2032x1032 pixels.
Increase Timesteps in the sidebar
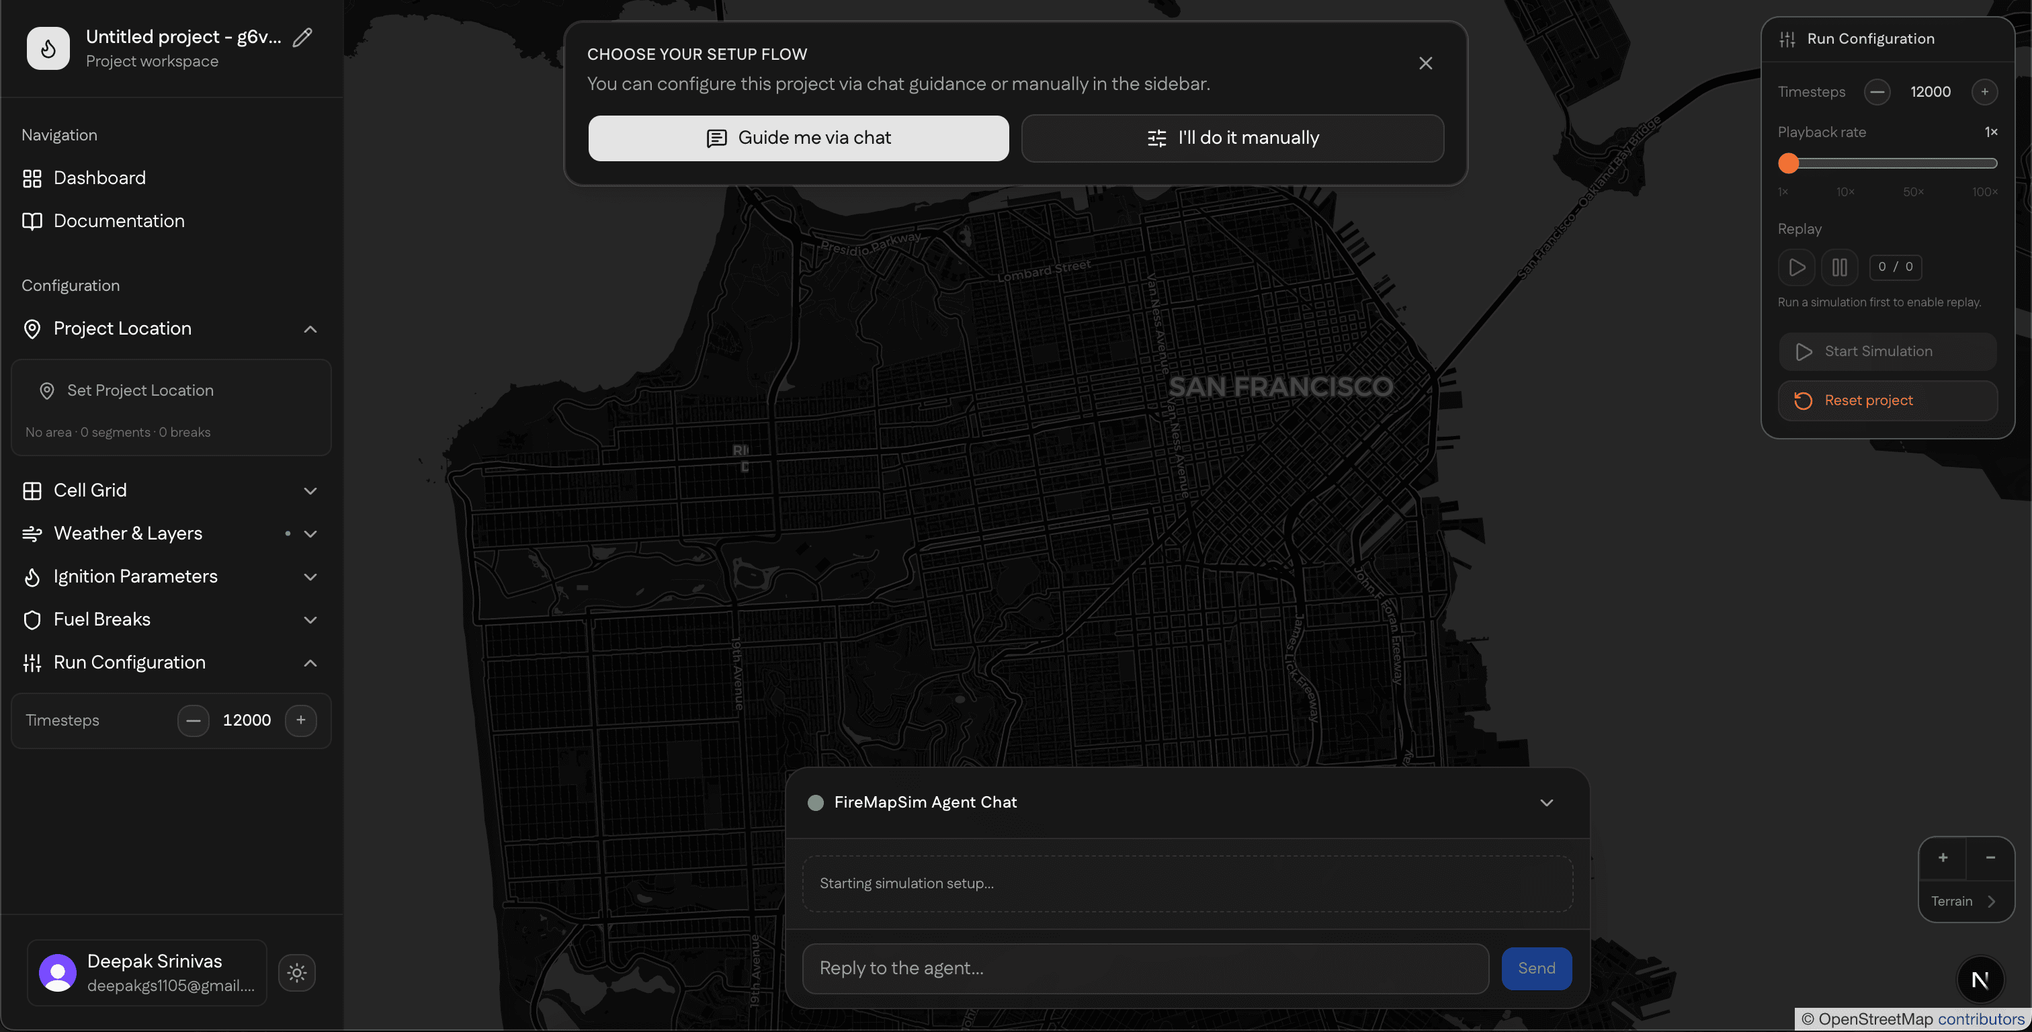[x=300, y=720]
